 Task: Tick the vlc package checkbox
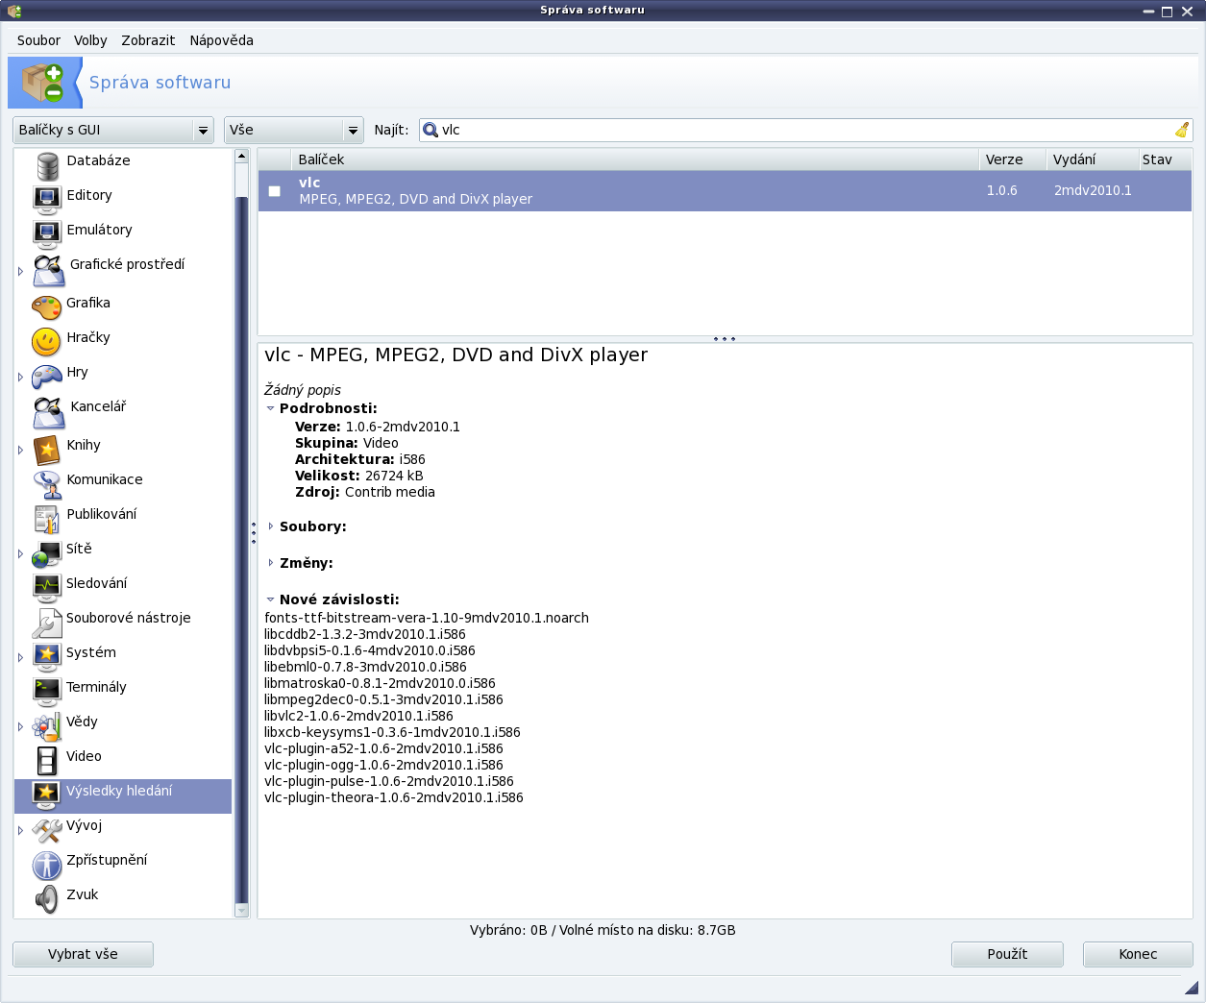275,191
